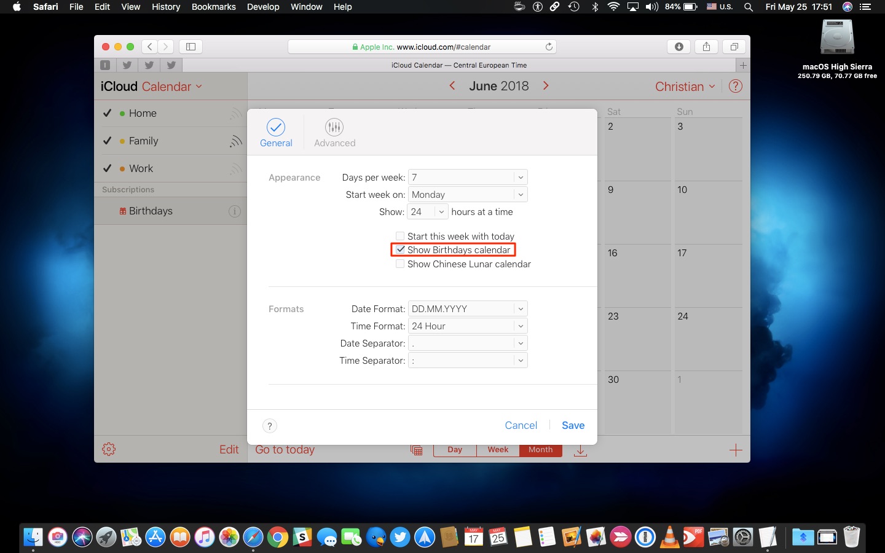
Task: Click the Safari address bar
Action: (x=422, y=47)
